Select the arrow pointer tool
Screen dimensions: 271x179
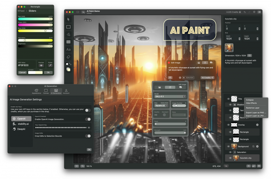69,19
